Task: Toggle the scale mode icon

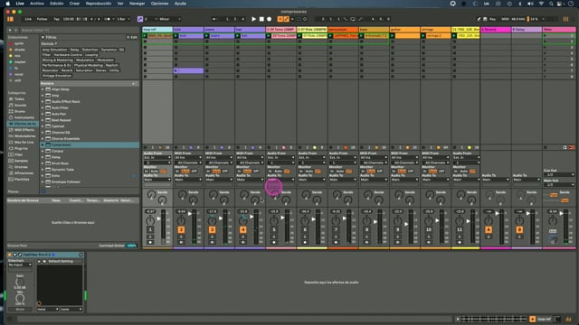Action: pos(140,19)
